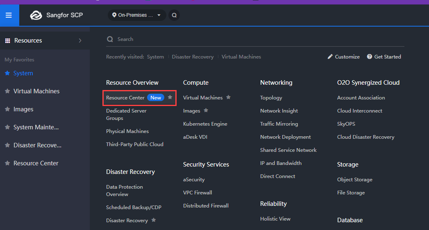Screen dimensions: 429x230
Task: Open Shared Service Network
Action: click(288, 150)
